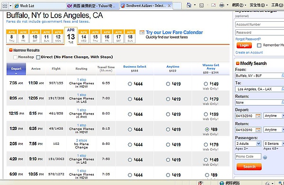Select the Apr 10 Sat date tab
Image resolution: width=284 pixels, height=185 pixels.
click(x=35, y=36)
